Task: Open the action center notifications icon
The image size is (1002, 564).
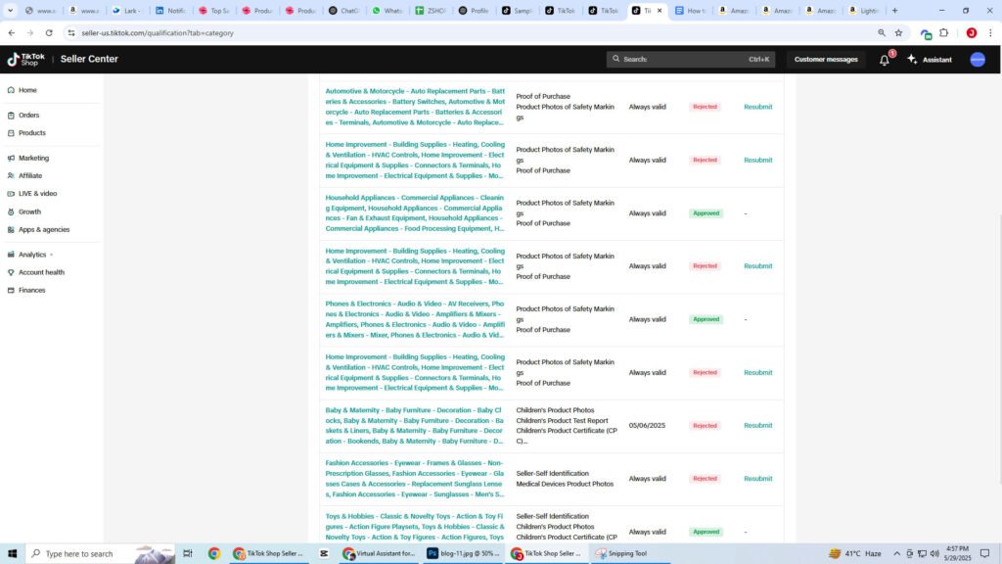Action: pos(984,554)
